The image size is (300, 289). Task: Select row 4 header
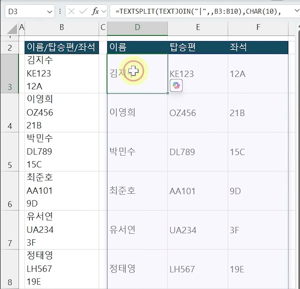pos(9,113)
